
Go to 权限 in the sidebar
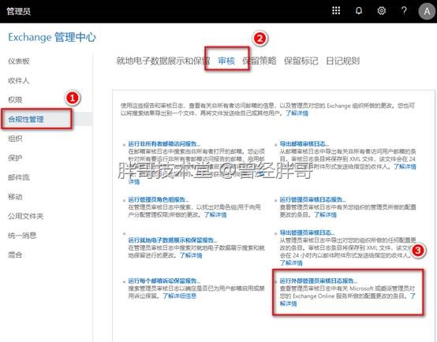coord(15,100)
